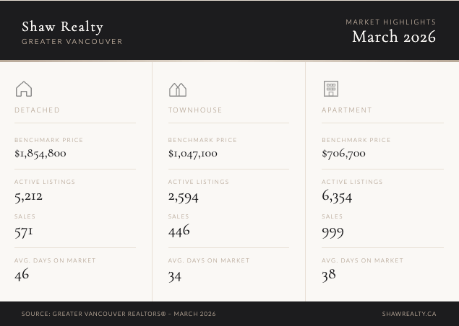Image resolution: width=459 pixels, height=326 pixels.
Task: Click the Greater Vancouver Realtors source note
Action: [x=119, y=314]
